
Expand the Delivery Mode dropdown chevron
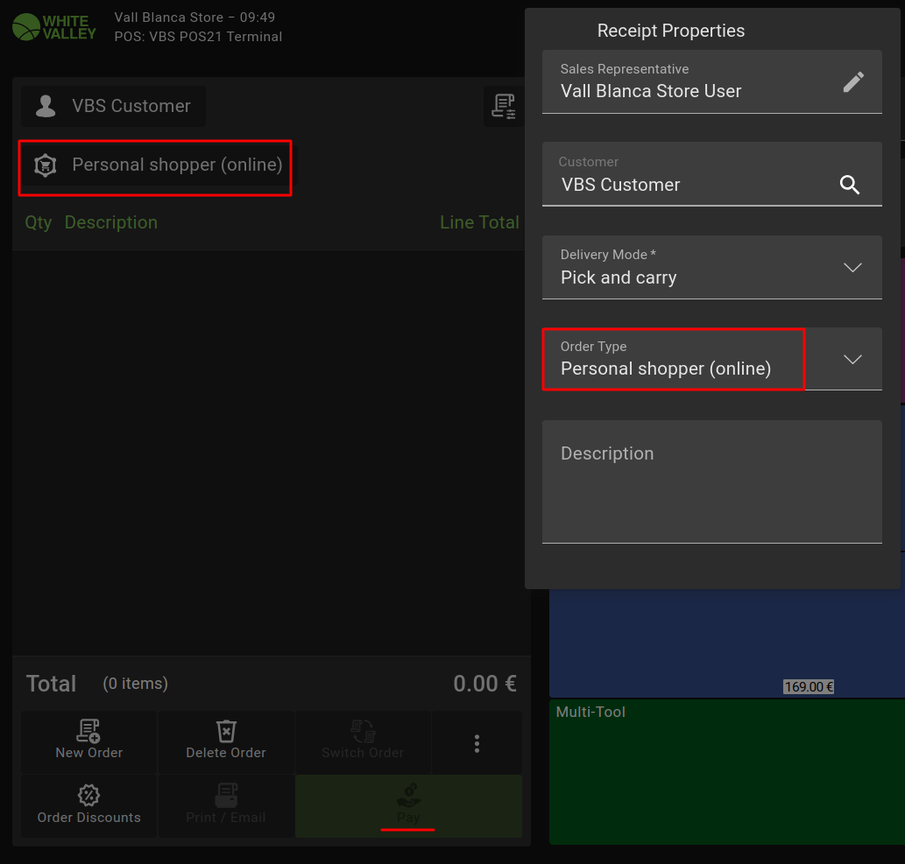(x=852, y=267)
